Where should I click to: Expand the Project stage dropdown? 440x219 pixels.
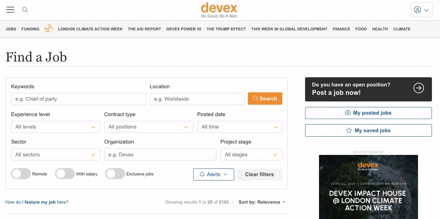251,155
